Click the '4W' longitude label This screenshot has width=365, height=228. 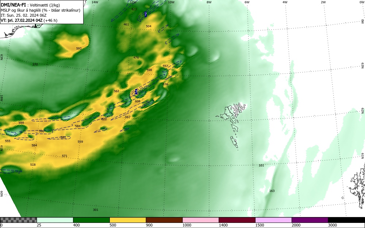tap(285, 2)
